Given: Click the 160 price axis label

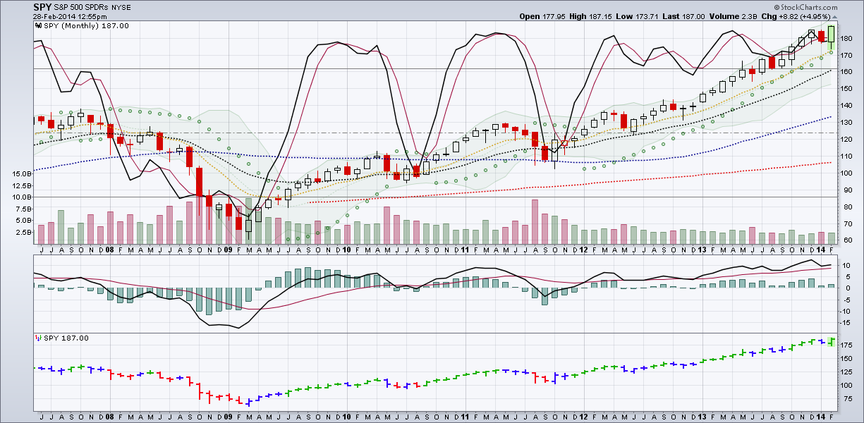Looking at the screenshot, I should click(848, 72).
